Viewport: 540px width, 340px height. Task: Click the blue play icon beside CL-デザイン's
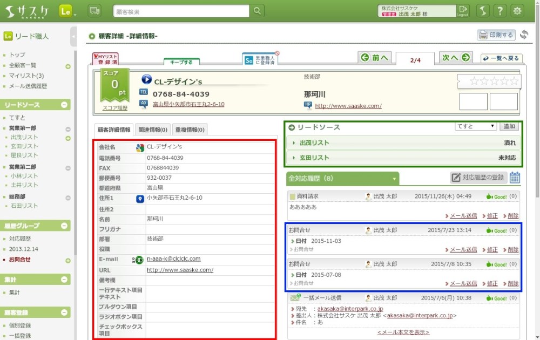click(x=146, y=80)
